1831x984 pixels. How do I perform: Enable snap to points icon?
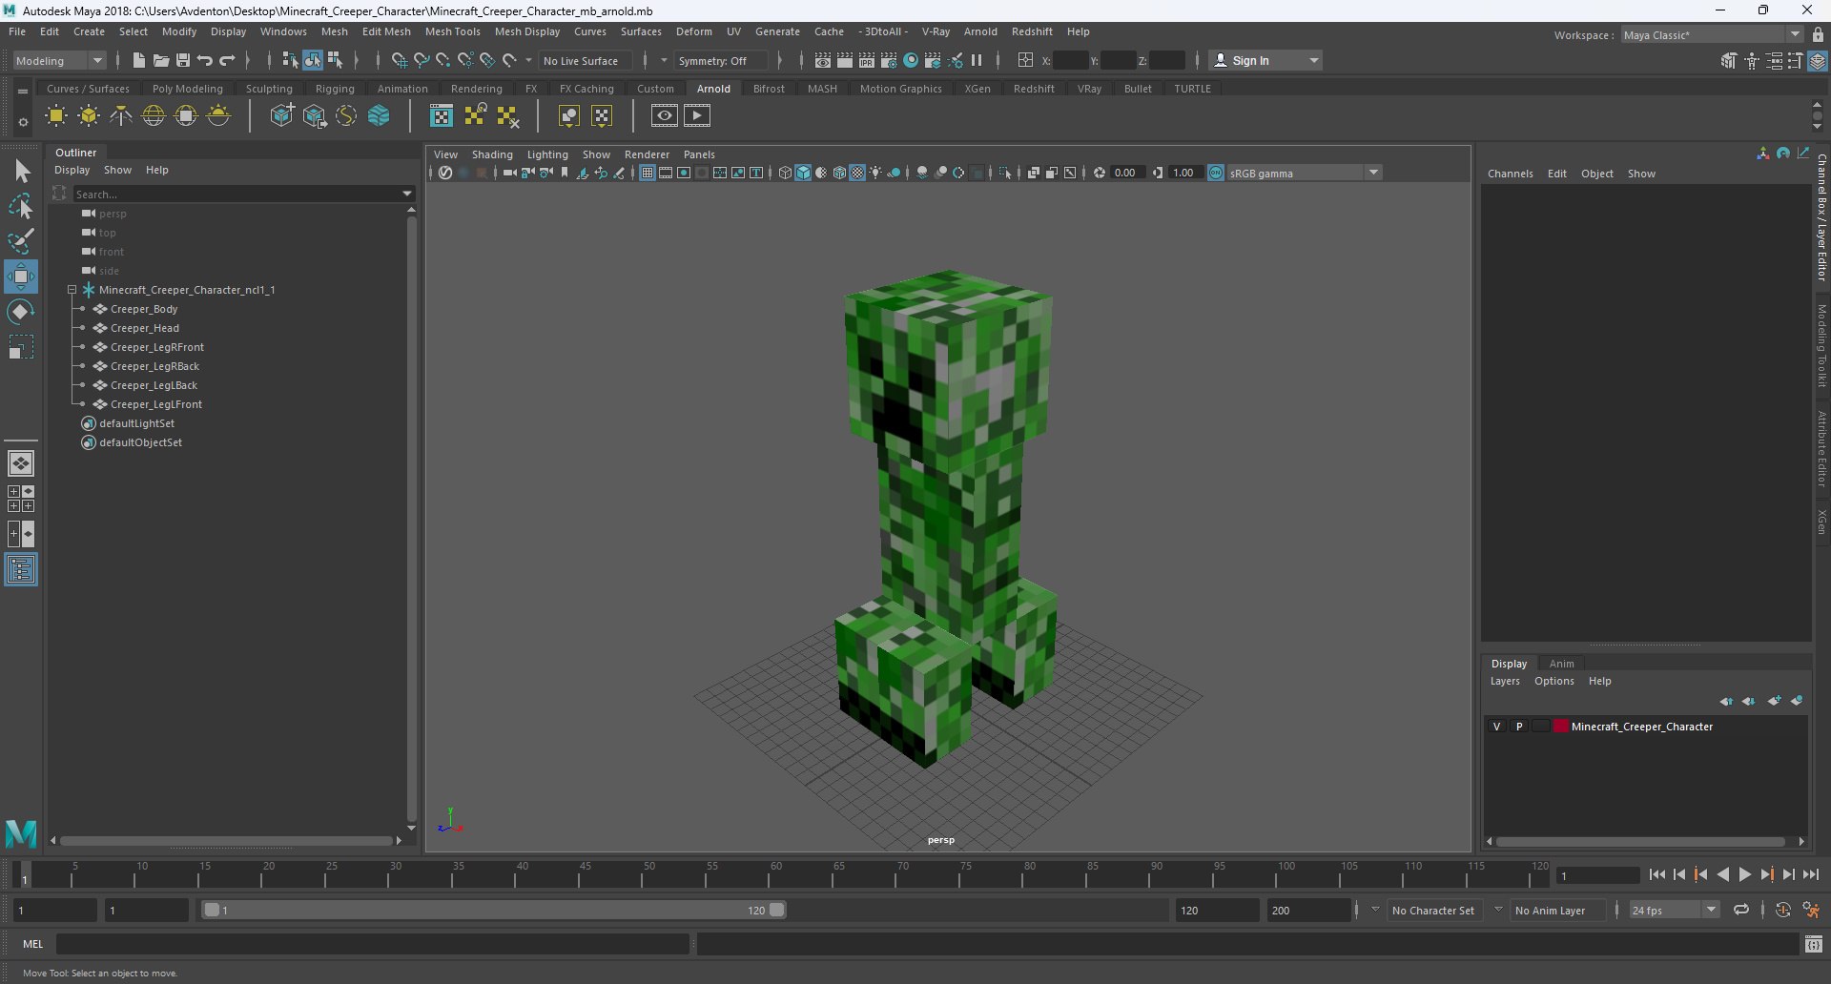click(442, 60)
